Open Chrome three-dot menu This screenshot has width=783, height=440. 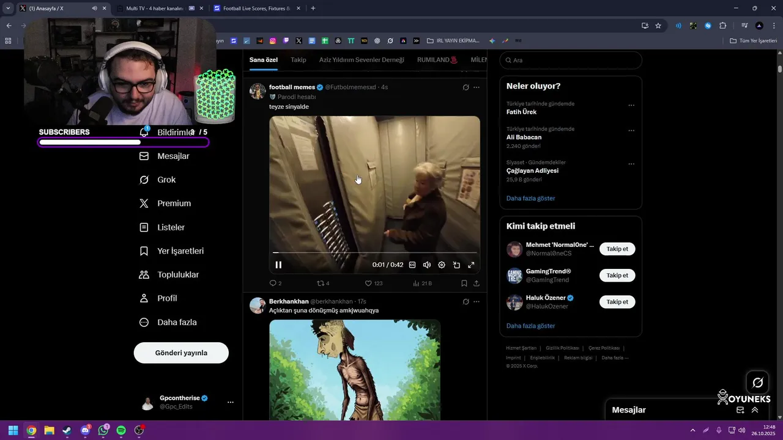pos(774,26)
